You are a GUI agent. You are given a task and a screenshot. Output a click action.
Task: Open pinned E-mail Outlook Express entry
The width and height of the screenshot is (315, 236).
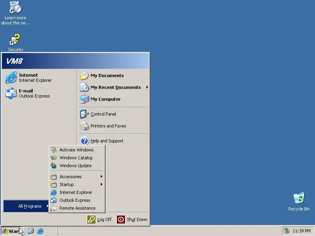[39, 93]
